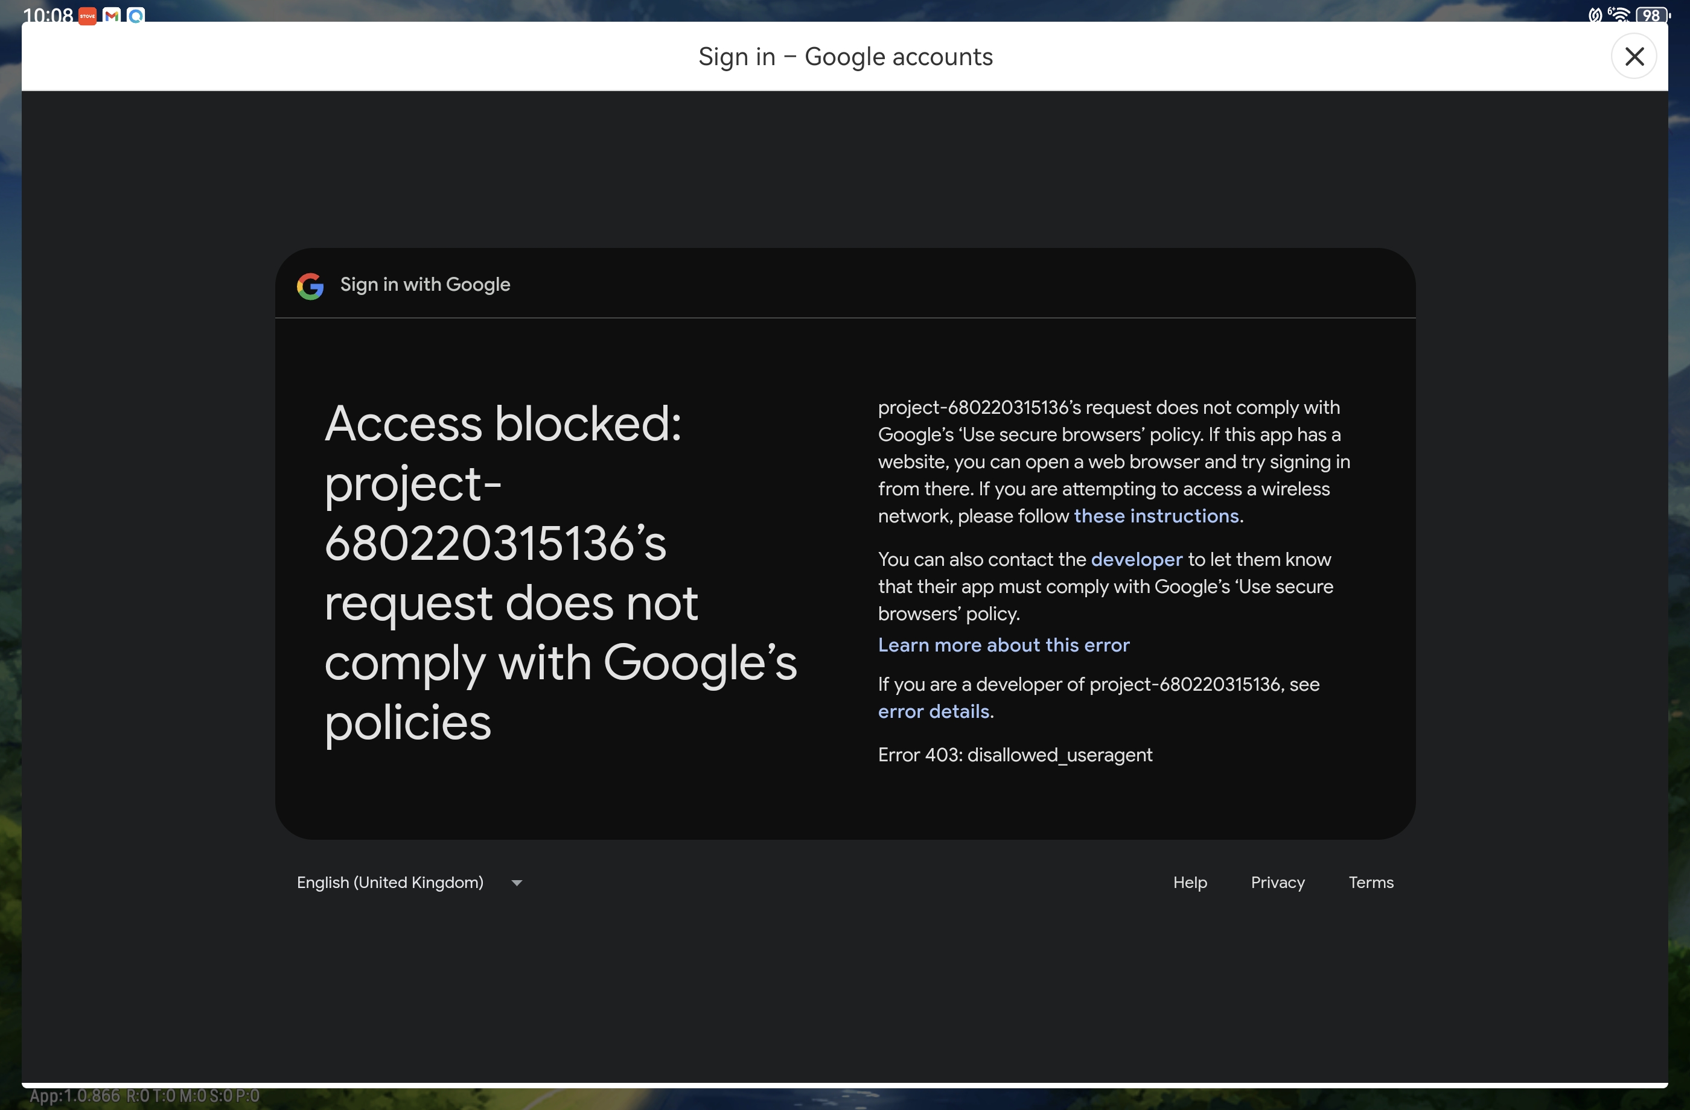
Task: Tap the 10:08 clock in status bar
Action: tap(48, 15)
